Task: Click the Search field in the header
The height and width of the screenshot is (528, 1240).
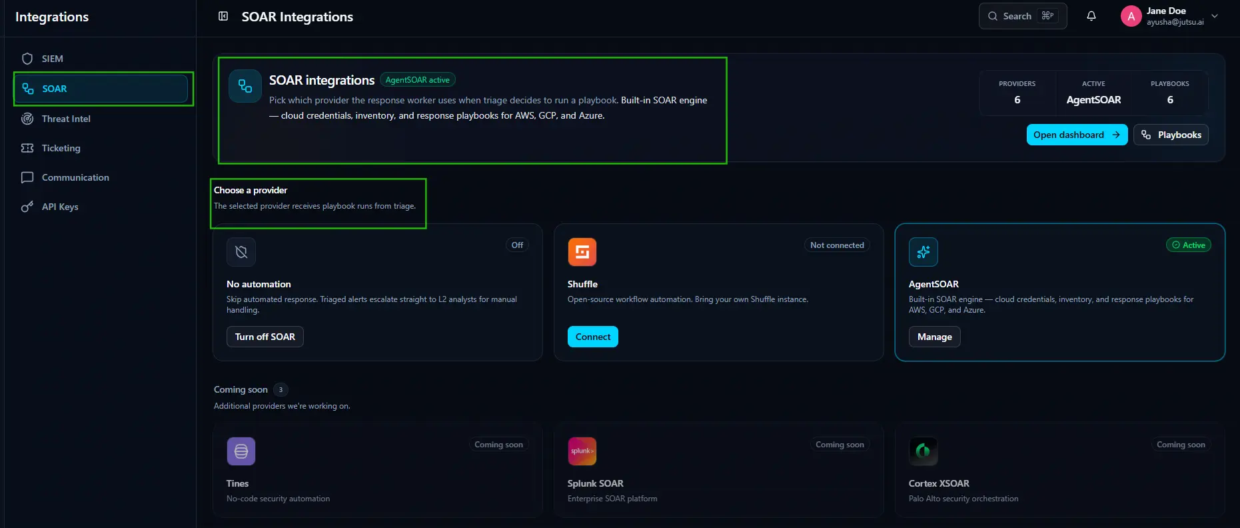Action: [x=1023, y=16]
